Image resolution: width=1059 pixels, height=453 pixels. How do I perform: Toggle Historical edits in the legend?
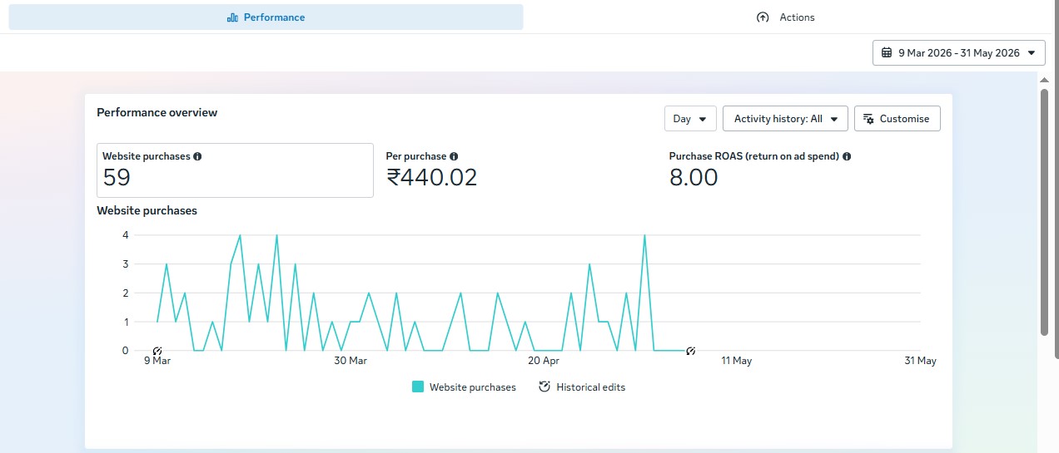[x=582, y=387]
